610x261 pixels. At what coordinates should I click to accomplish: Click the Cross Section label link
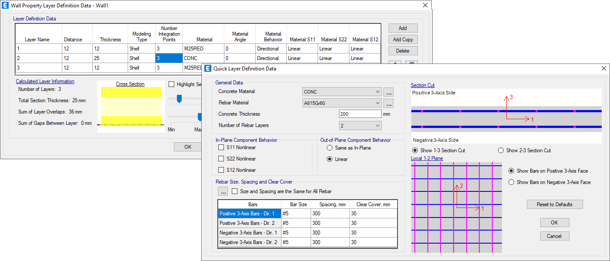tap(130, 84)
